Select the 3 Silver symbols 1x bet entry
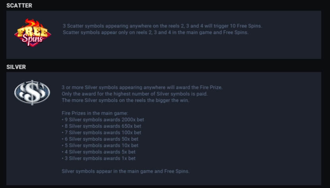 pos(99,158)
